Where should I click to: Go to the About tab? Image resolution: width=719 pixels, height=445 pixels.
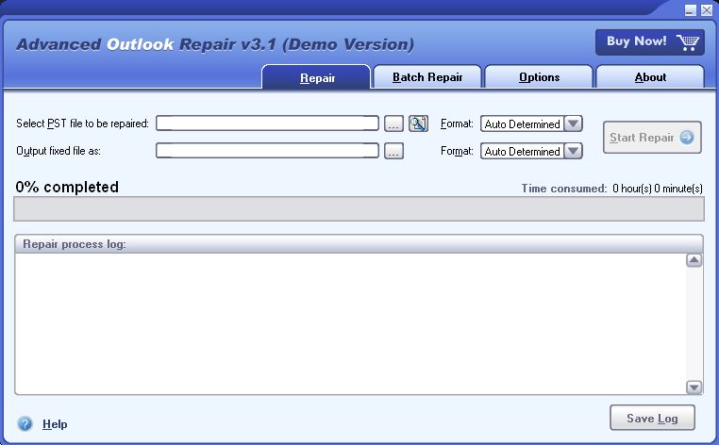[x=650, y=76]
